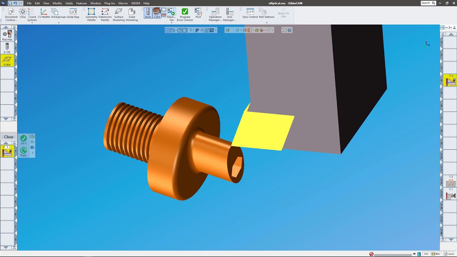Open the Help menu
The height and width of the screenshot is (257, 457).
click(x=146, y=3)
